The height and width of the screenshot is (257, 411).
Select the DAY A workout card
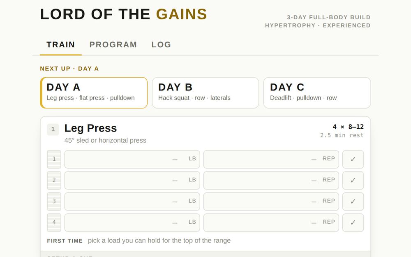coord(94,93)
